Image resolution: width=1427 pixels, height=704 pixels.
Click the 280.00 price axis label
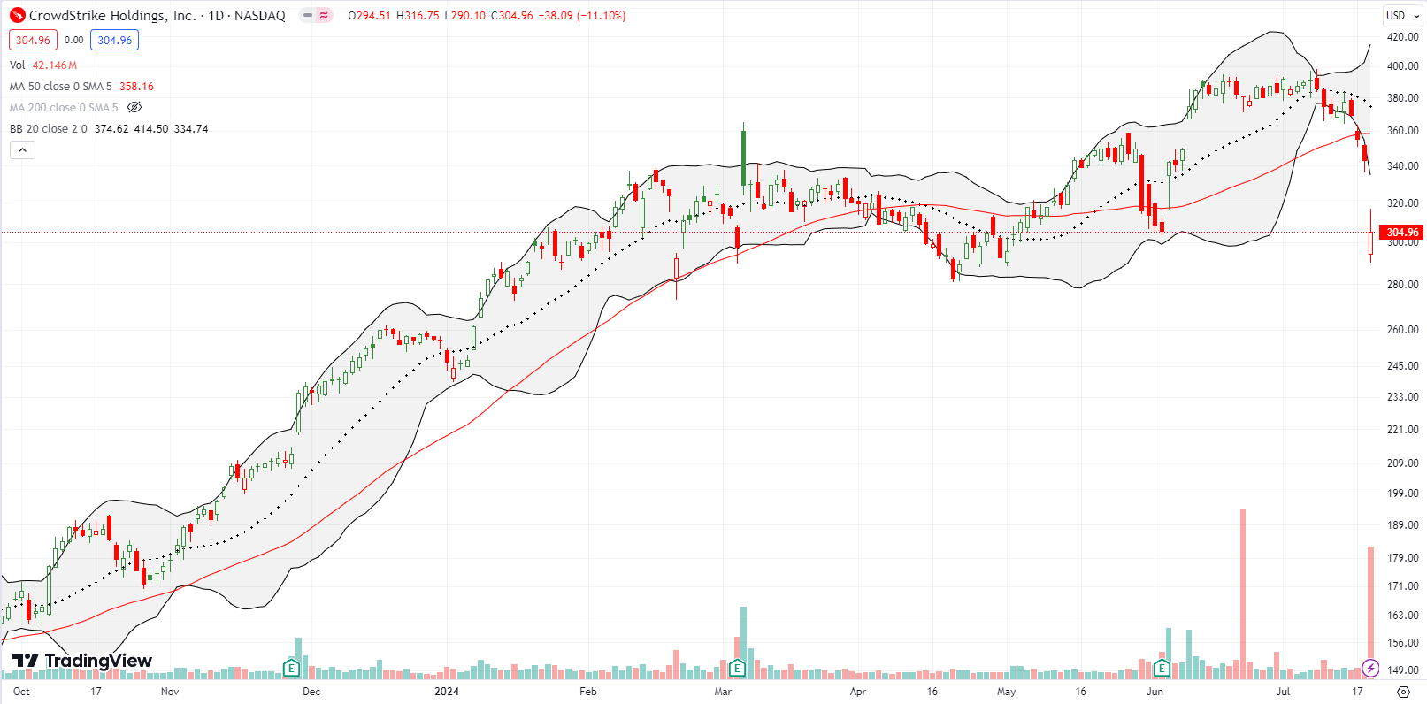[1402, 285]
